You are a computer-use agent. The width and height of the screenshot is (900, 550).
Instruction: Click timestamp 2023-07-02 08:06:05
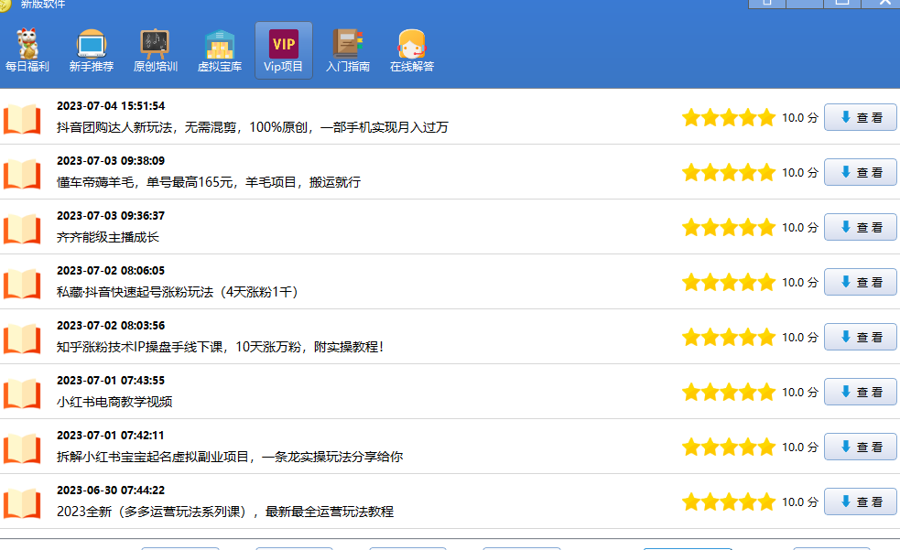coord(111,271)
